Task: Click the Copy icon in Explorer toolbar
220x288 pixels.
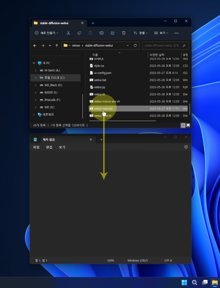Action: (79, 33)
